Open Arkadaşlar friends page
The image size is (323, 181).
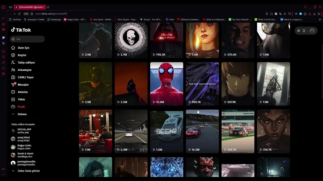pyautogui.click(x=21, y=70)
